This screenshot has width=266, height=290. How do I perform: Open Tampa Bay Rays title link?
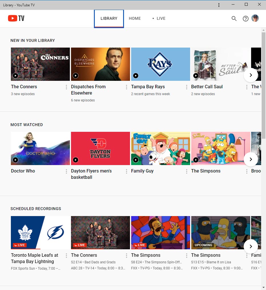(x=148, y=87)
